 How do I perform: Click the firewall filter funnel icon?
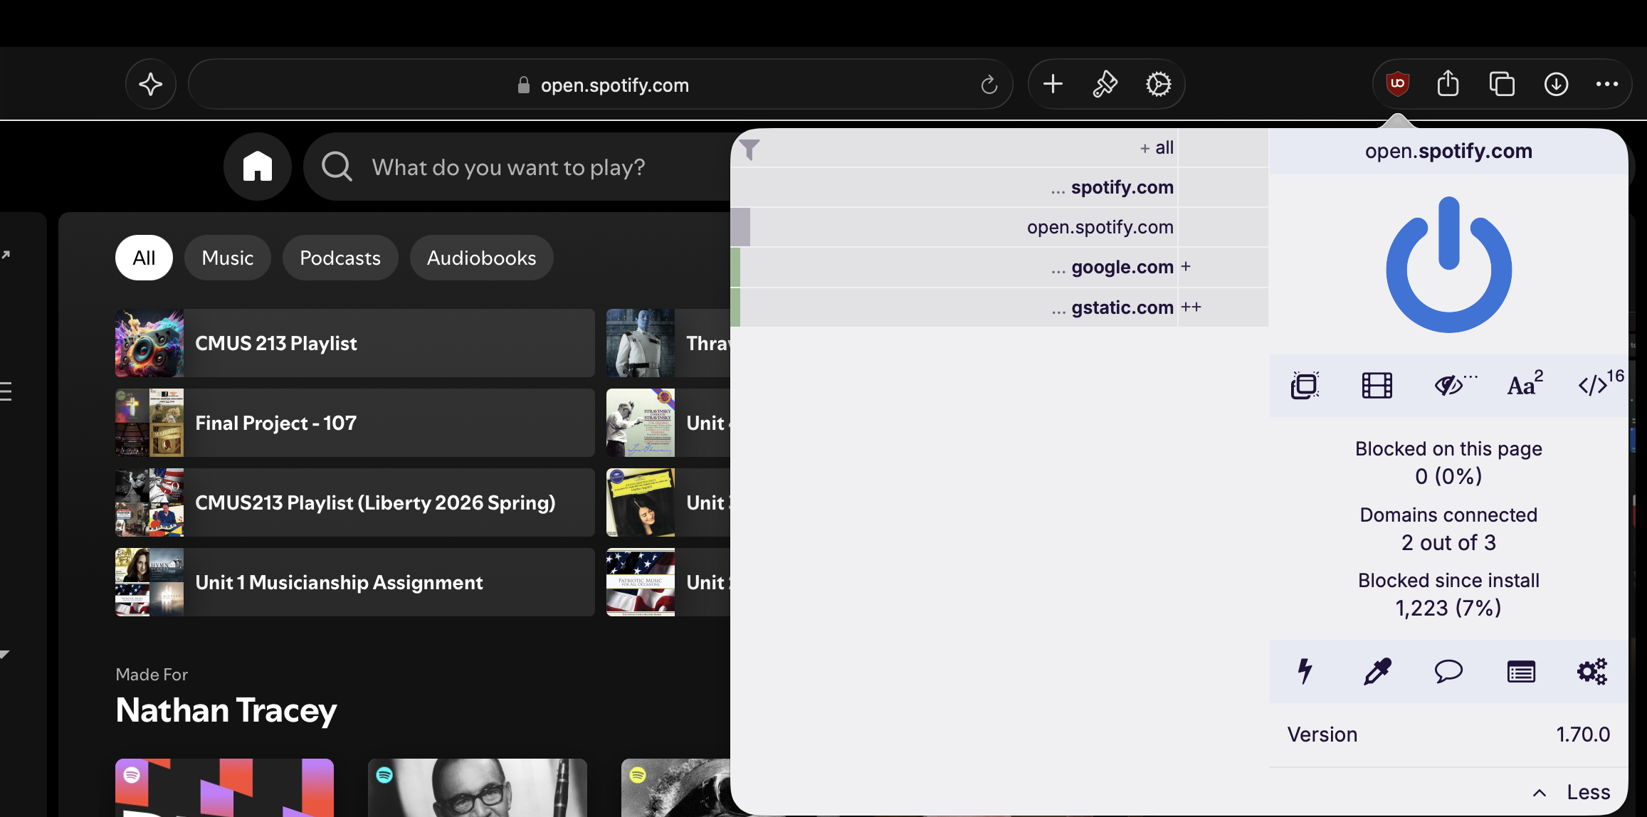coord(749,149)
